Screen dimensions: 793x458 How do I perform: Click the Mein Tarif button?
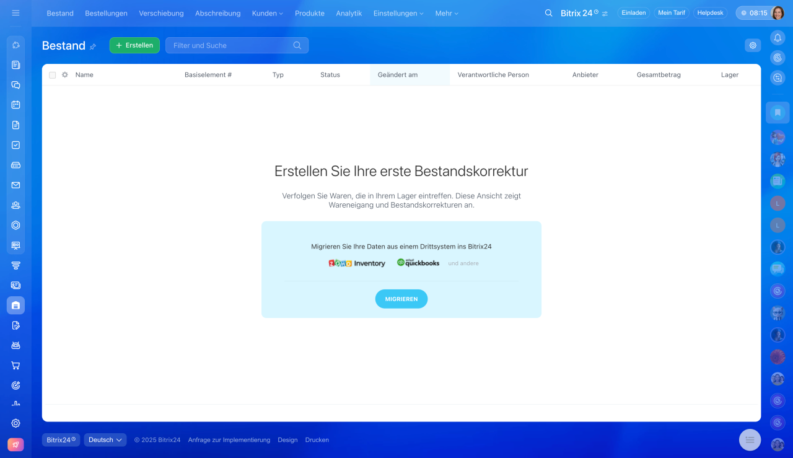point(672,13)
